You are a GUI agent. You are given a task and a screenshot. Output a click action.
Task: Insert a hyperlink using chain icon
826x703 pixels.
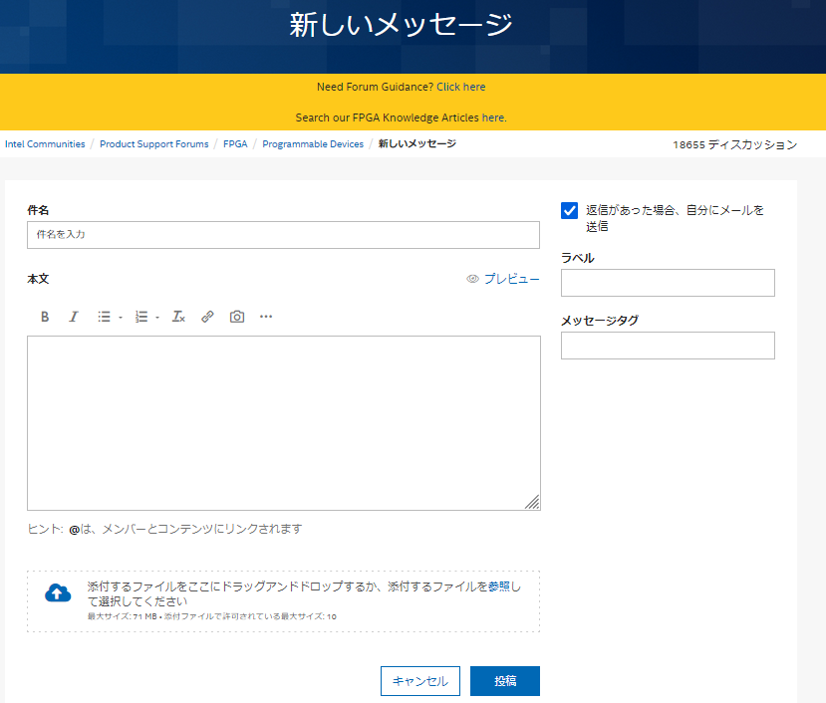point(207,317)
